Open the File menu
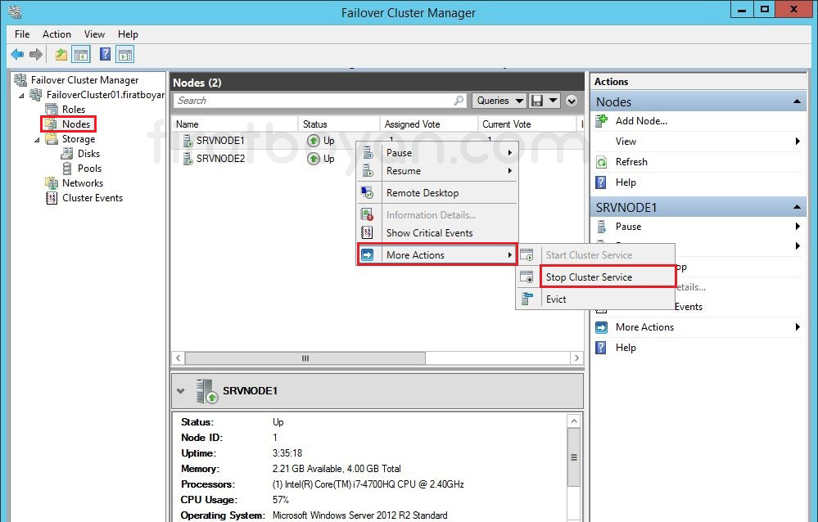Image resolution: width=818 pixels, height=522 pixels. (22, 34)
